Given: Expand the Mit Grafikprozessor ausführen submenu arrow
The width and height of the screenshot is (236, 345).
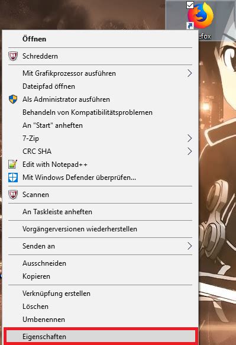Looking at the screenshot, I should coord(190,73).
